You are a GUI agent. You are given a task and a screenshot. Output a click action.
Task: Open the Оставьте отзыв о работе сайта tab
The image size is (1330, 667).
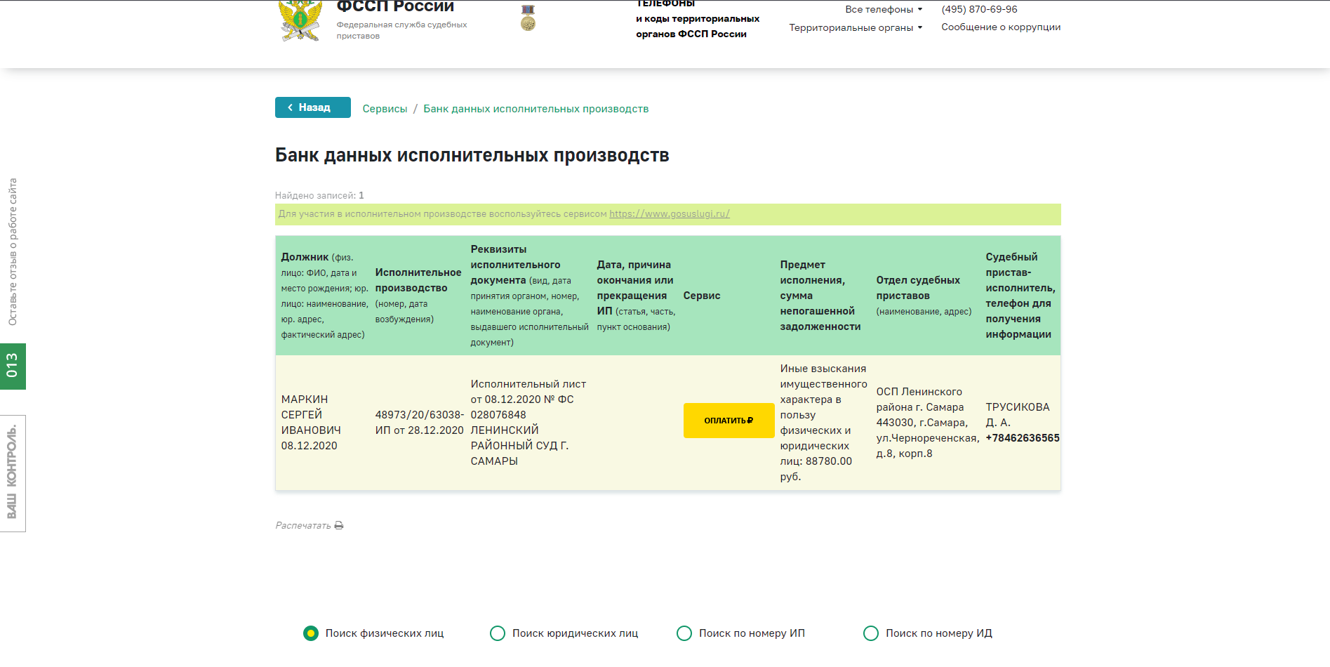tap(13, 251)
